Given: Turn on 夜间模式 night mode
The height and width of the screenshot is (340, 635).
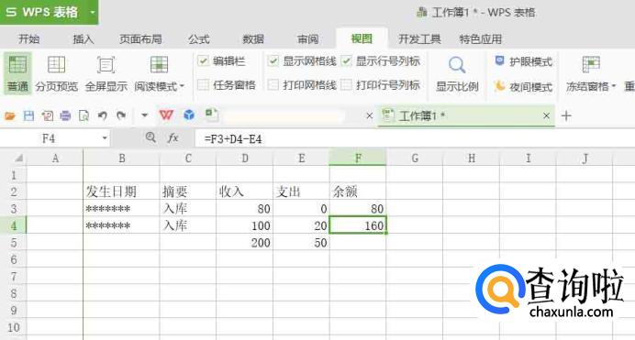Looking at the screenshot, I should pos(523,86).
